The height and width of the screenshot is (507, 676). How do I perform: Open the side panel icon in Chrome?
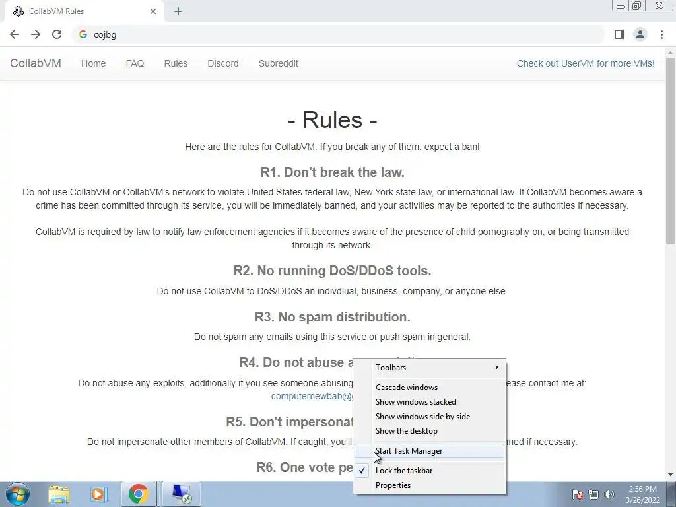(619, 34)
